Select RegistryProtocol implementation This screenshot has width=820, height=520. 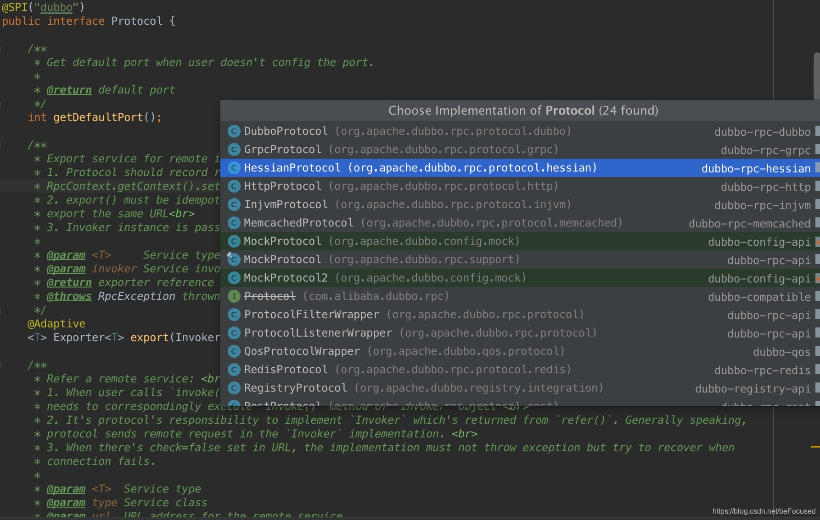[520, 388]
